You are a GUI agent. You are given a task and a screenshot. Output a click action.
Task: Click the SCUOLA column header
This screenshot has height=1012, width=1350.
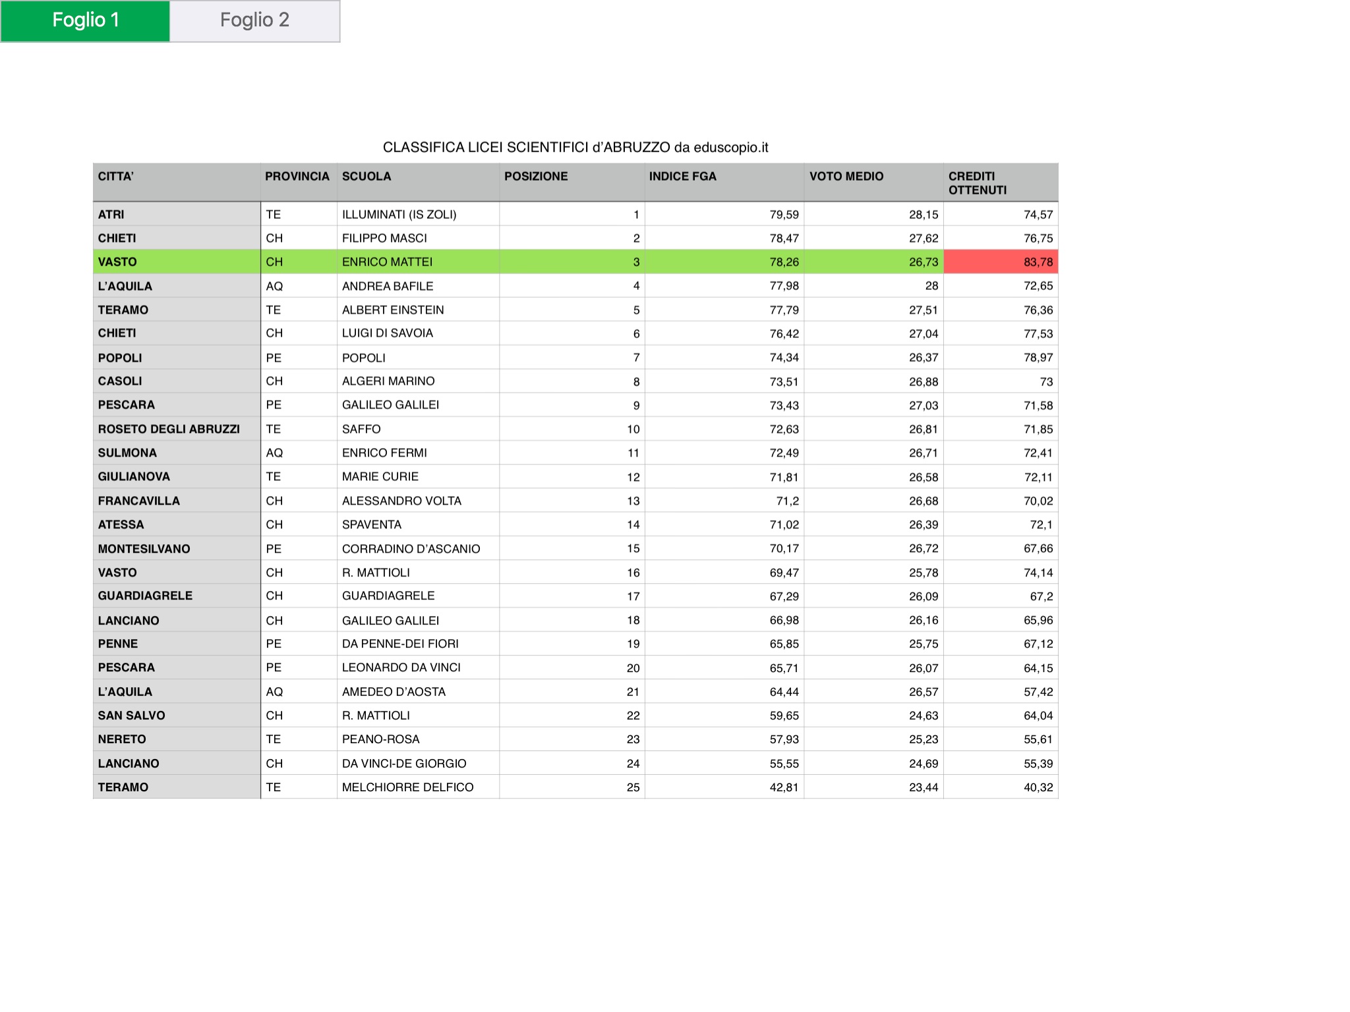click(418, 183)
